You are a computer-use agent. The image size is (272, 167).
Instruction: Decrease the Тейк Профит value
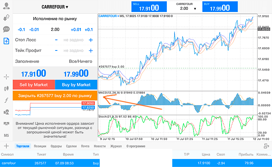click(x=56, y=50)
